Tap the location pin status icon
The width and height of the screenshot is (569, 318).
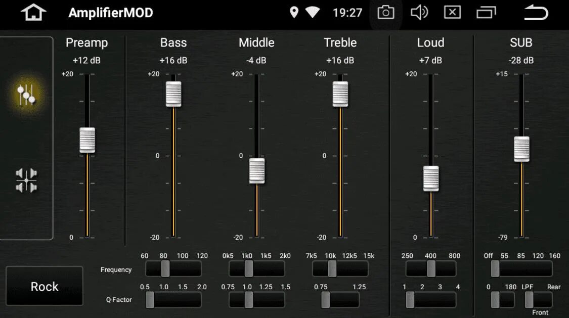294,12
